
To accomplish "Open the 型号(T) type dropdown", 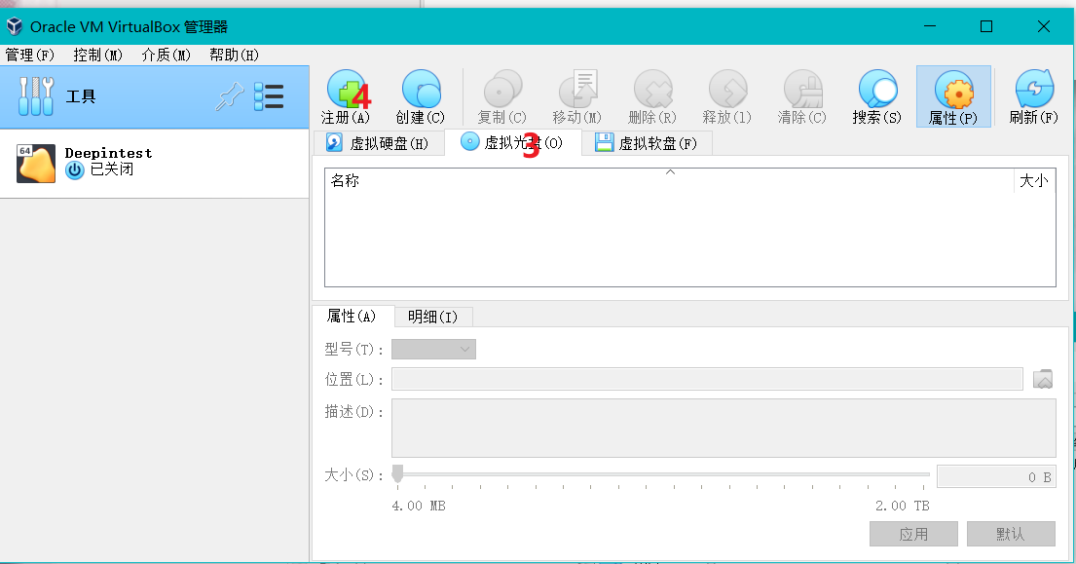I will pos(433,350).
